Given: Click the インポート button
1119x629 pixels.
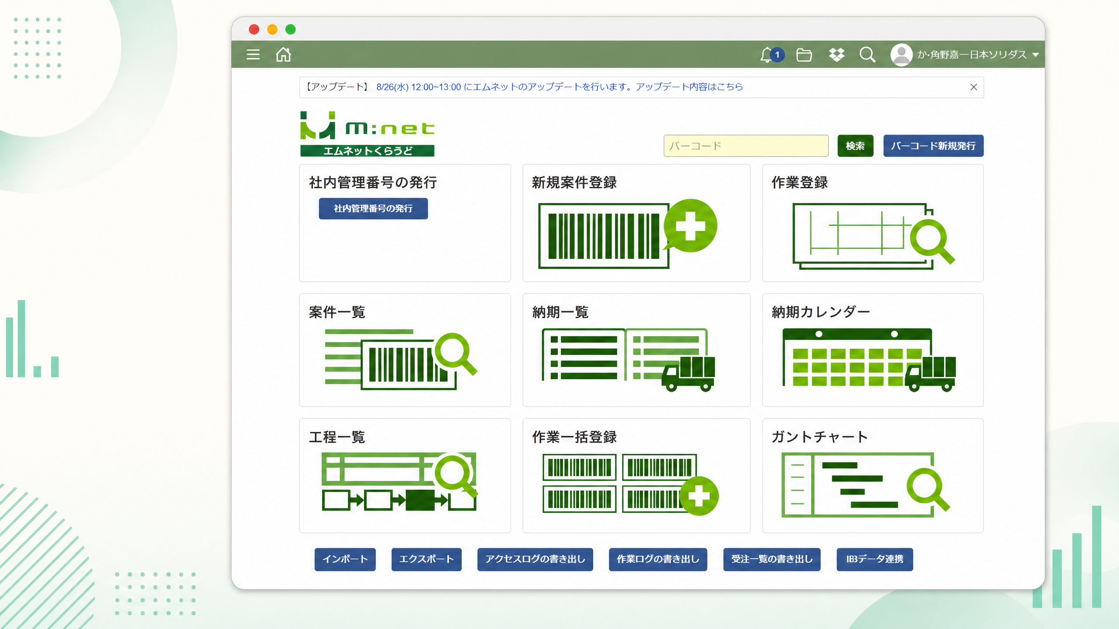Looking at the screenshot, I should tap(345, 559).
